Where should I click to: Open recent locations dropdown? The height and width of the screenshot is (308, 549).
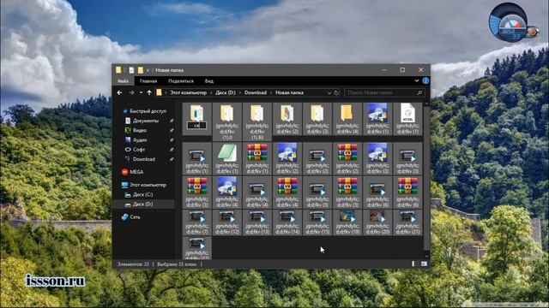[x=141, y=92]
